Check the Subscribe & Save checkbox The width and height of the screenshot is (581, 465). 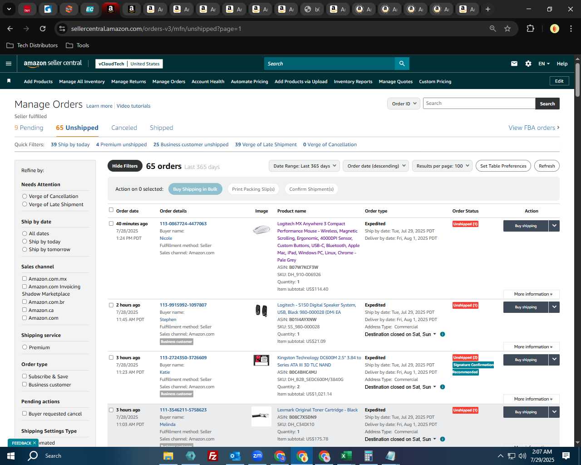[x=25, y=376]
